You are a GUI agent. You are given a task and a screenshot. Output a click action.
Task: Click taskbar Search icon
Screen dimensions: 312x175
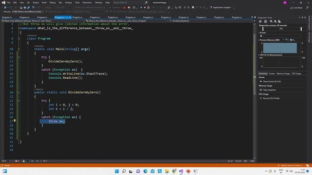coord(124,171)
